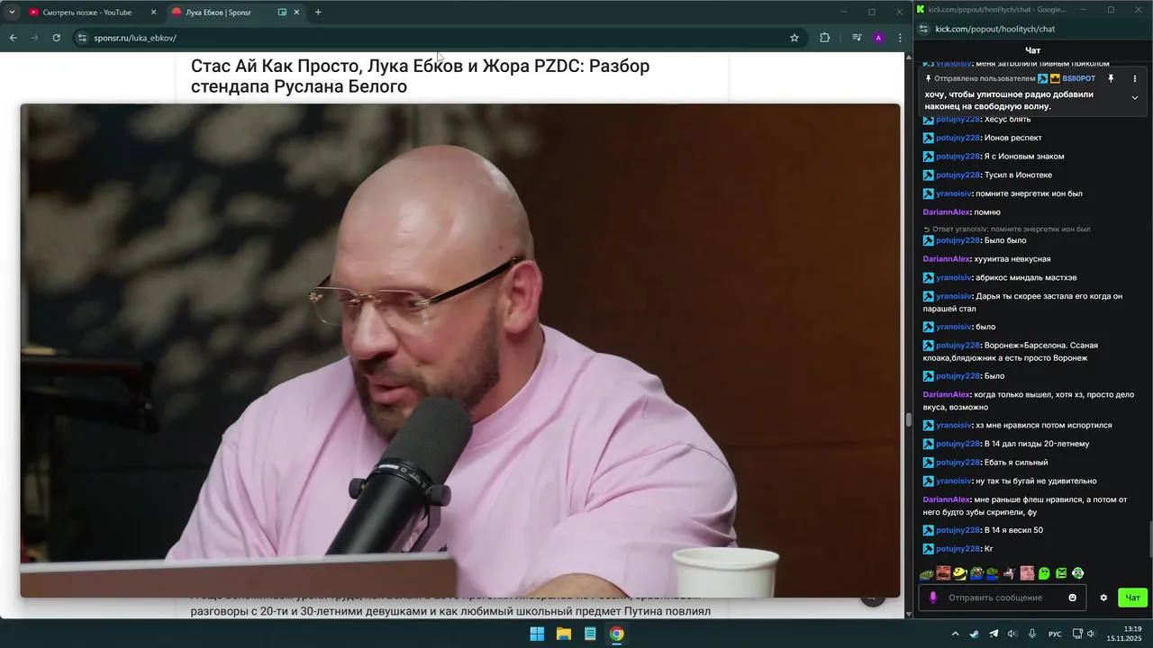Click the badge icon next to potujny228: Кг

point(929,549)
